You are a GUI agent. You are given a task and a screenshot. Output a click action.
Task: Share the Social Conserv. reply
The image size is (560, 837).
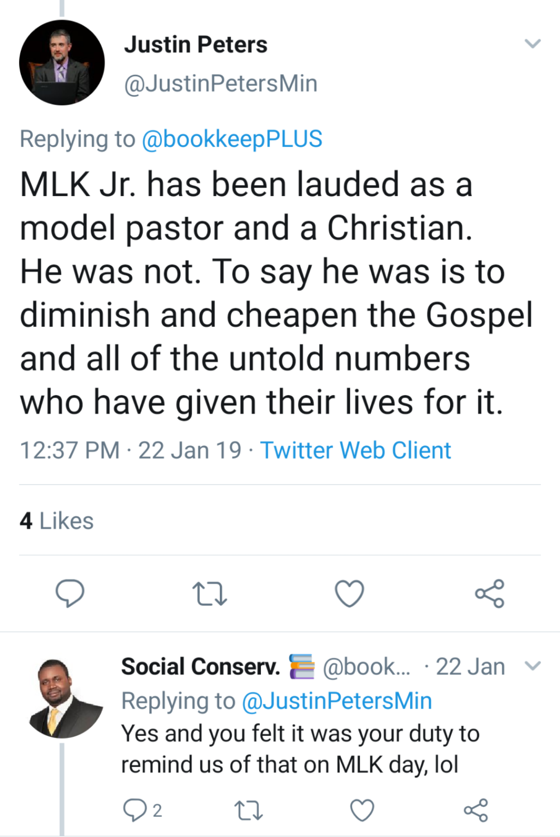coord(476,810)
